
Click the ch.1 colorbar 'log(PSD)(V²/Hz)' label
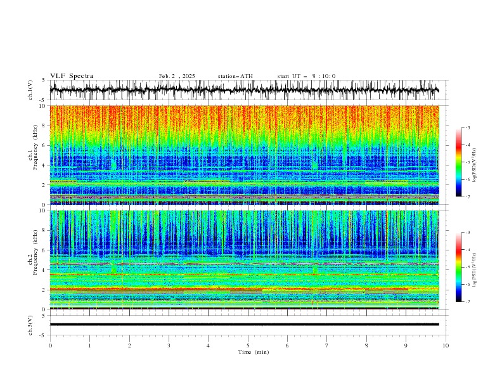475,165
